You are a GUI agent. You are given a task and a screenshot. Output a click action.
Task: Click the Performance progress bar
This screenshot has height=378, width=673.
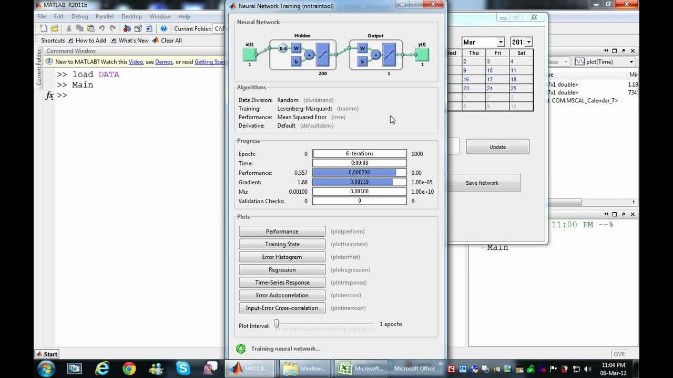point(360,173)
